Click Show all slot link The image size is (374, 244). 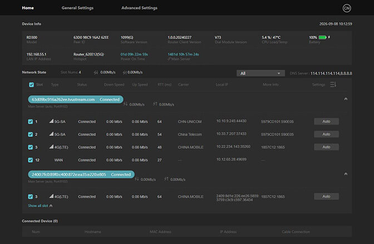tap(40, 206)
